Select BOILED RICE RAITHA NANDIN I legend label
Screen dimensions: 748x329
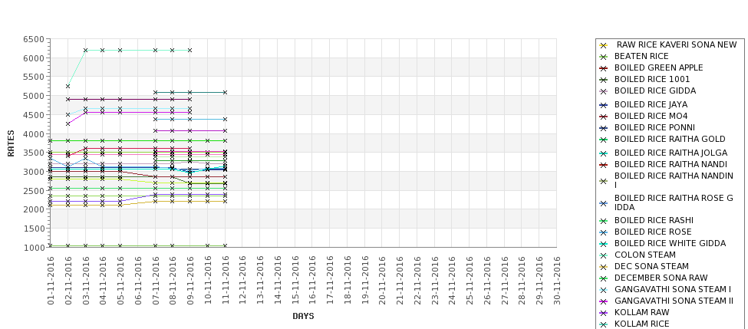point(674,180)
